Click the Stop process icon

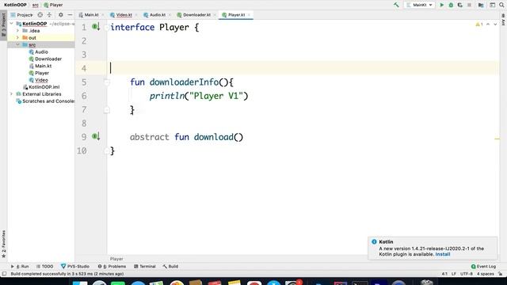(469, 5)
